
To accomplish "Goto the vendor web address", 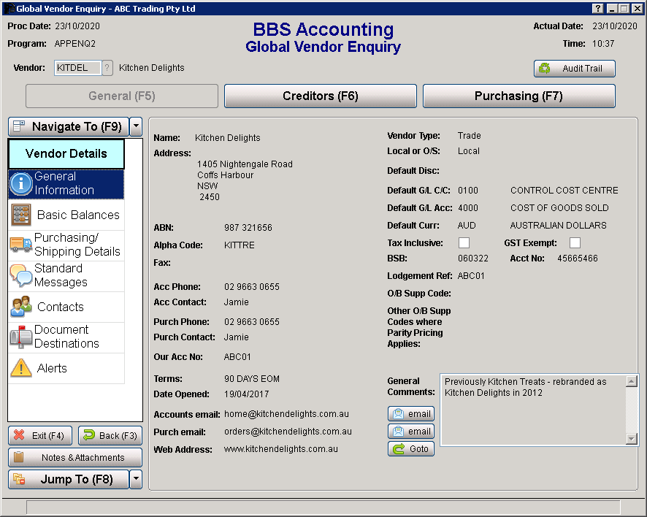I will click(x=410, y=448).
